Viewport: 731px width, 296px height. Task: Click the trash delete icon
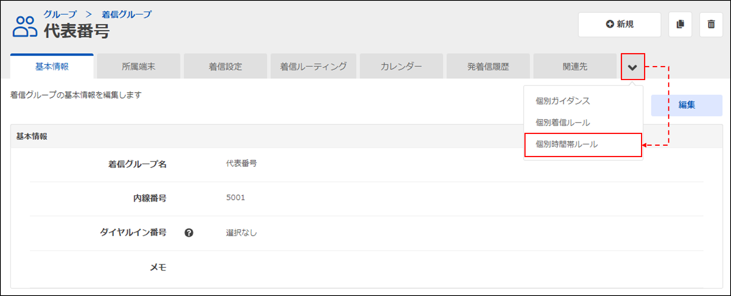[x=711, y=25]
